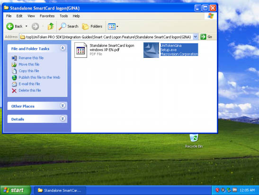Expand the address bar dropdown
259x195 pixels.
[x=196, y=37]
